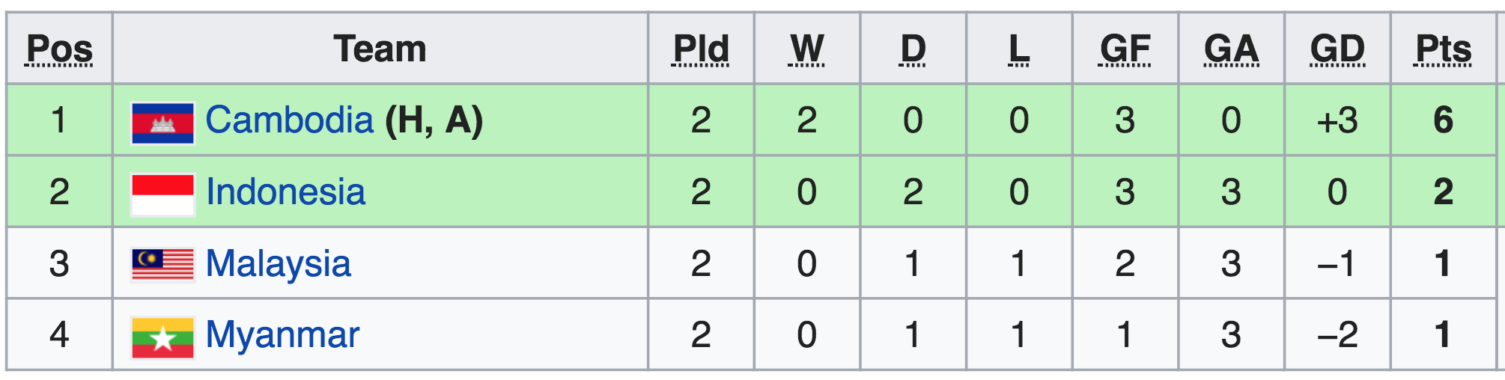Screen dimensions: 1505x380
Task: Click the W column header
Action: (x=807, y=49)
